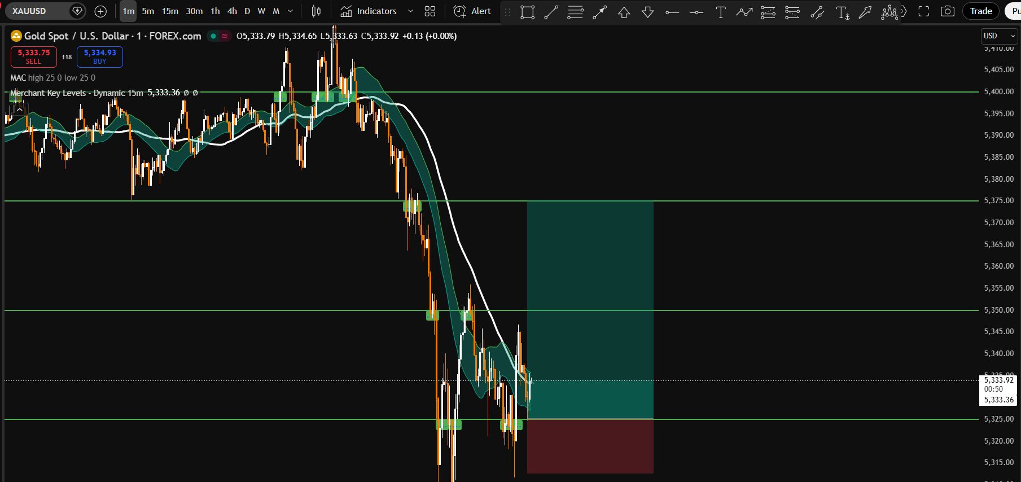
Task: Select the Text annotation tool
Action: (x=720, y=12)
